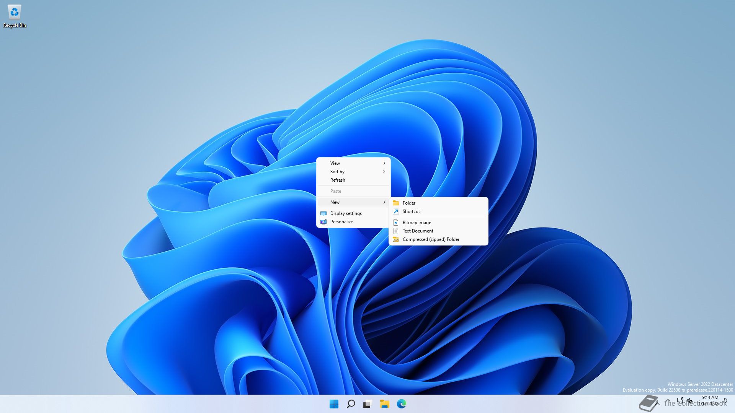Open the Recycle Bin desktop icon
Image resolution: width=735 pixels, height=413 pixels.
[15, 16]
